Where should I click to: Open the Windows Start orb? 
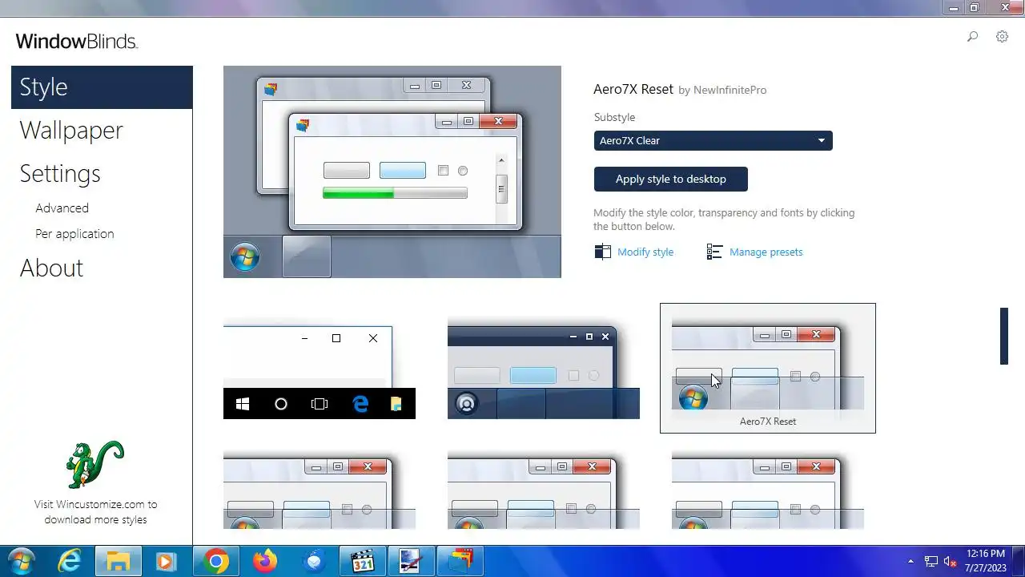pos(20,561)
